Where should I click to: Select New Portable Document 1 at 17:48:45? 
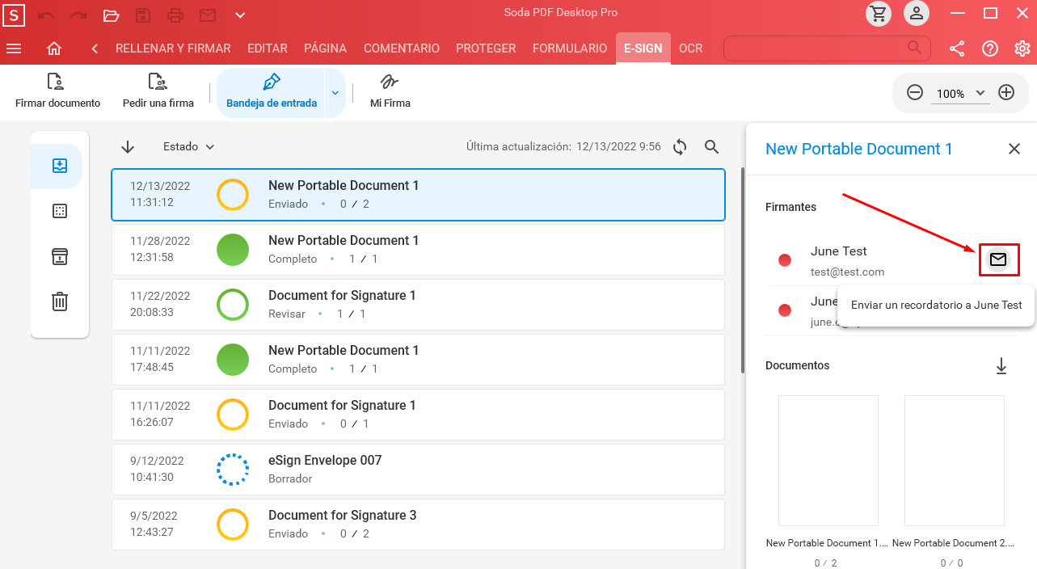click(x=418, y=360)
